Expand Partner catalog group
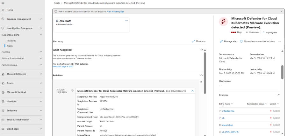Image resolution: width=287 pixels, height=136 pixels. coord(41,65)
